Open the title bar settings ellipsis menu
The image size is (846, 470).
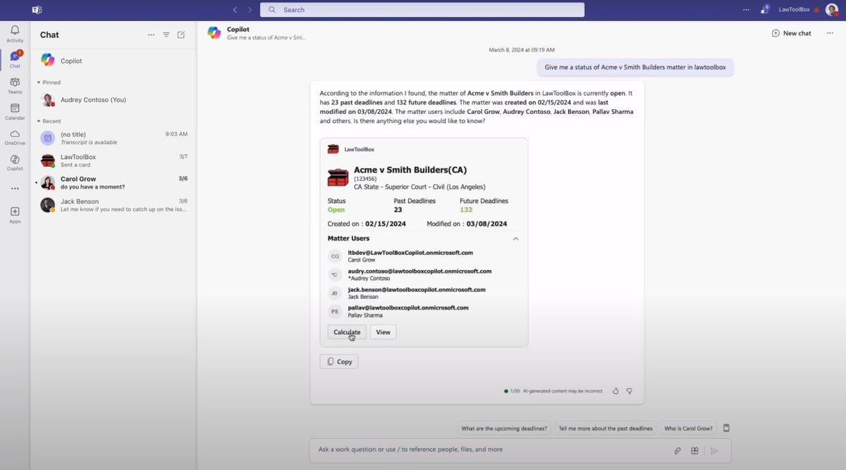click(746, 10)
